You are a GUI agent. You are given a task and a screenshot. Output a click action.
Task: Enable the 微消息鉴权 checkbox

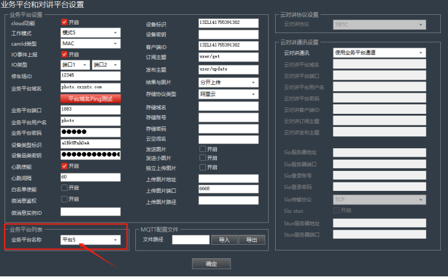click(64, 199)
